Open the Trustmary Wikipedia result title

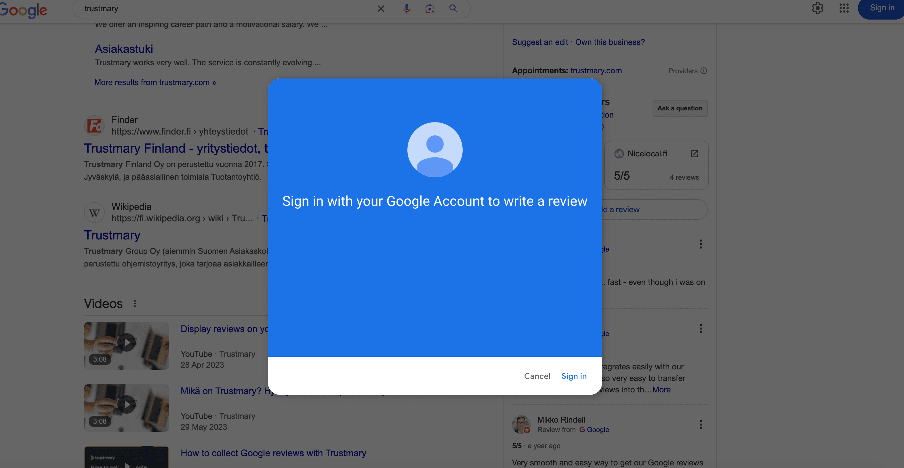click(x=112, y=235)
